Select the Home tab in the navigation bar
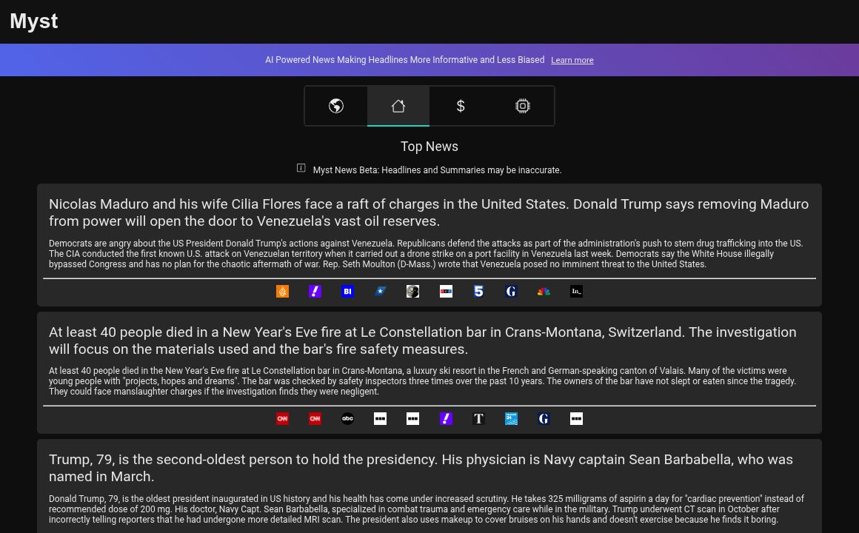 point(398,106)
